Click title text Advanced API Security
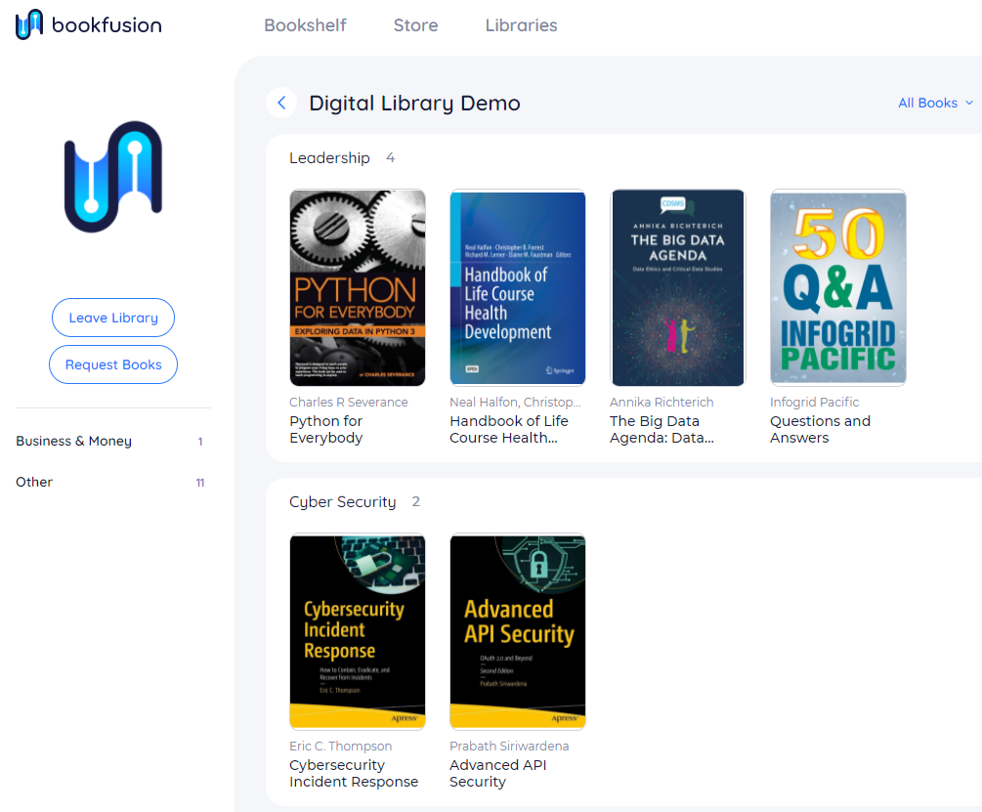Viewport: 982px width, 812px height. click(x=498, y=773)
